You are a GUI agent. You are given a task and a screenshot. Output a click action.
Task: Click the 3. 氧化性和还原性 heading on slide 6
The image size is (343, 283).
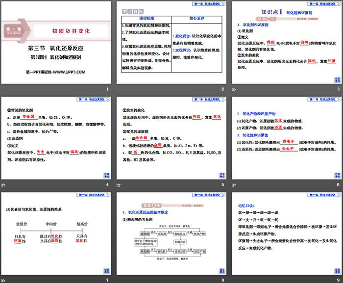[x=252, y=135]
